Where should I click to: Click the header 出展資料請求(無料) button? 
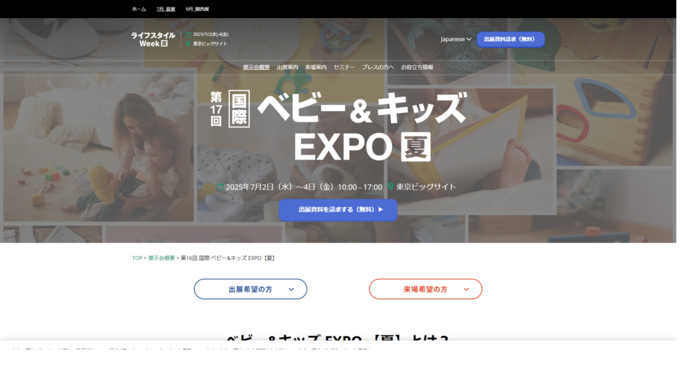pos(510,39)
